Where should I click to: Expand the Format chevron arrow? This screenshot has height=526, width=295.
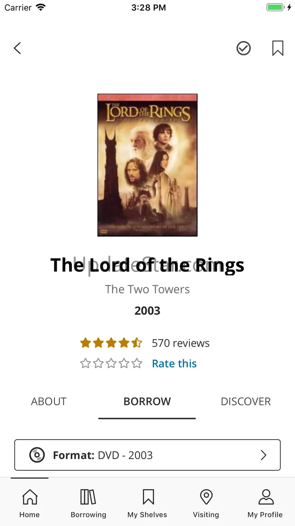point(264,455)
